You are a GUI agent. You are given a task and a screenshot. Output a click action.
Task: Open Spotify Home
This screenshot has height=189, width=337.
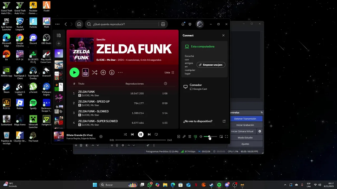(79, 24)
